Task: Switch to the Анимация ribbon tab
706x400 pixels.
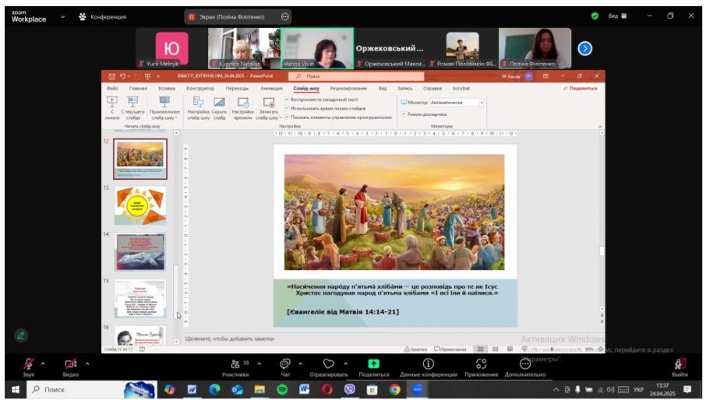Action: (271, 89)
